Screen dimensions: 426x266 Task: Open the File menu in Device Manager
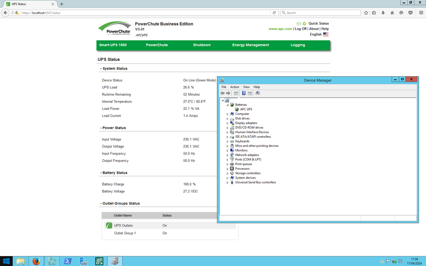click(x=224, y=87)
